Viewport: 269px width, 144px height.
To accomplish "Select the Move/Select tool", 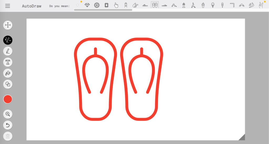I will click(x=8, y=25).
